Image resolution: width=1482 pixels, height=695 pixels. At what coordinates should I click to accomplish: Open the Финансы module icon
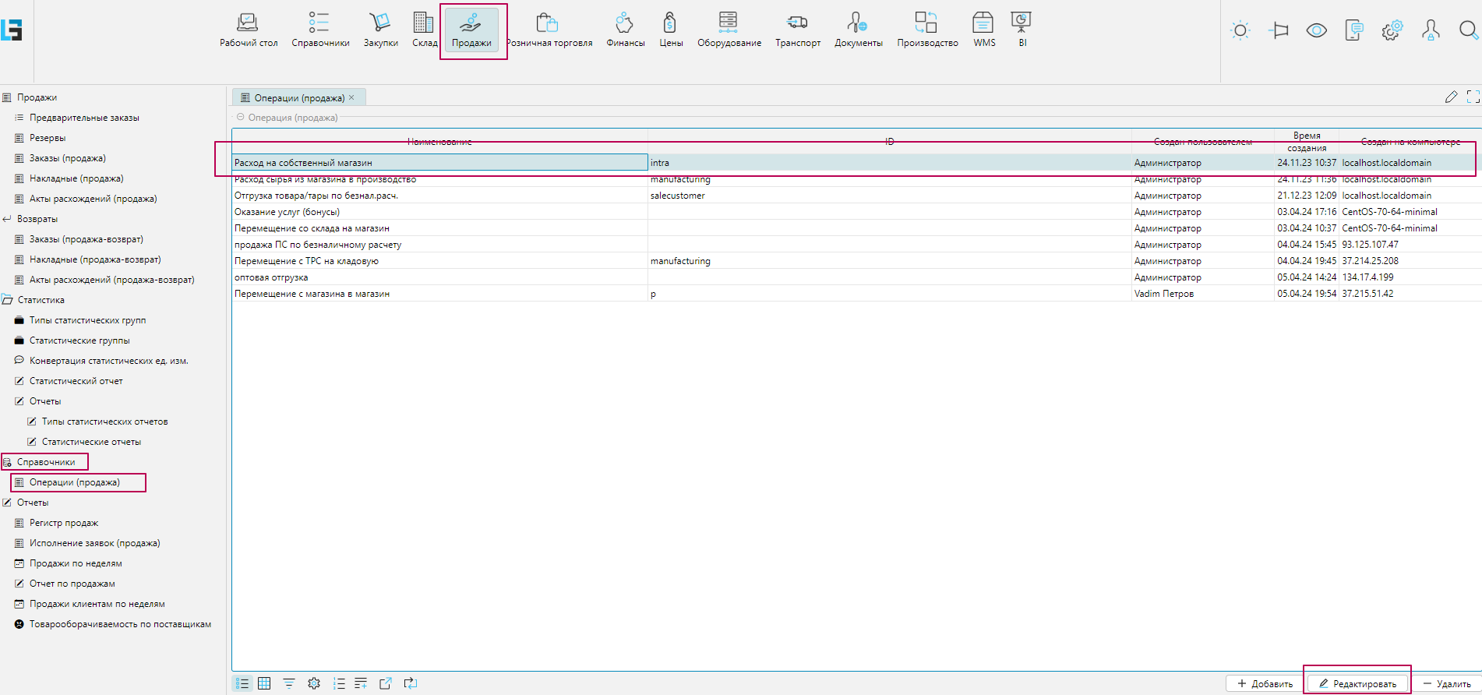[x=625, y=30]
